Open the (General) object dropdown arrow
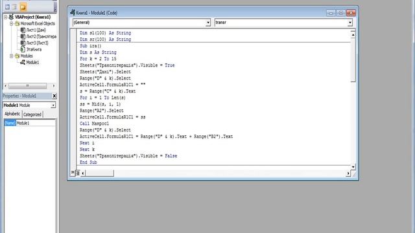This screenshot has width=415, height=233. (x=208, y=23)
